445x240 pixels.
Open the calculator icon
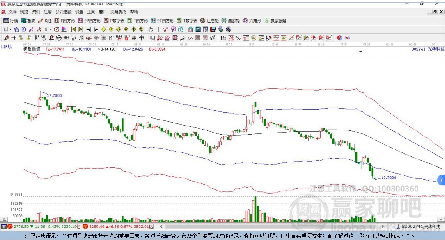click(x=198, y=29)
